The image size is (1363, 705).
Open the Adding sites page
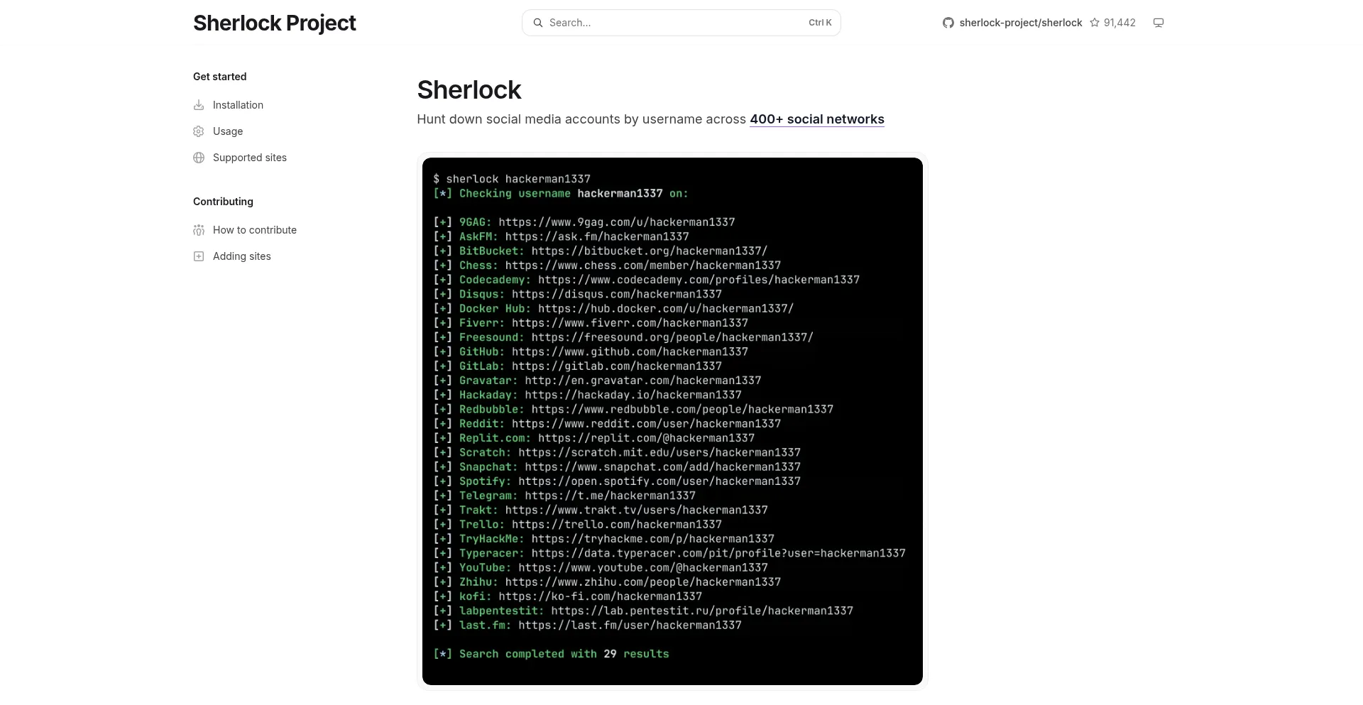[x=242, y=256]
